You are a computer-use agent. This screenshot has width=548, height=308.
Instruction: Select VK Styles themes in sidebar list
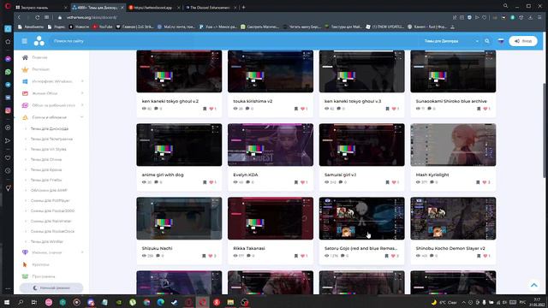coord(48,149)
